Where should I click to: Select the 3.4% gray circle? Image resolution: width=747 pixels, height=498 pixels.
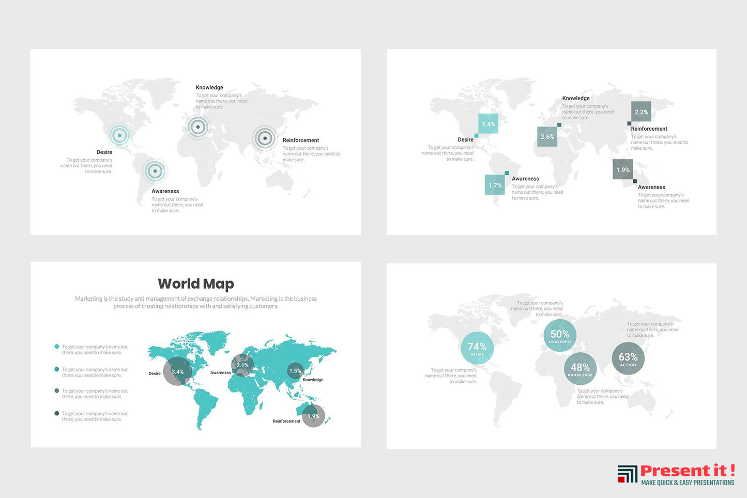[177, 371]
